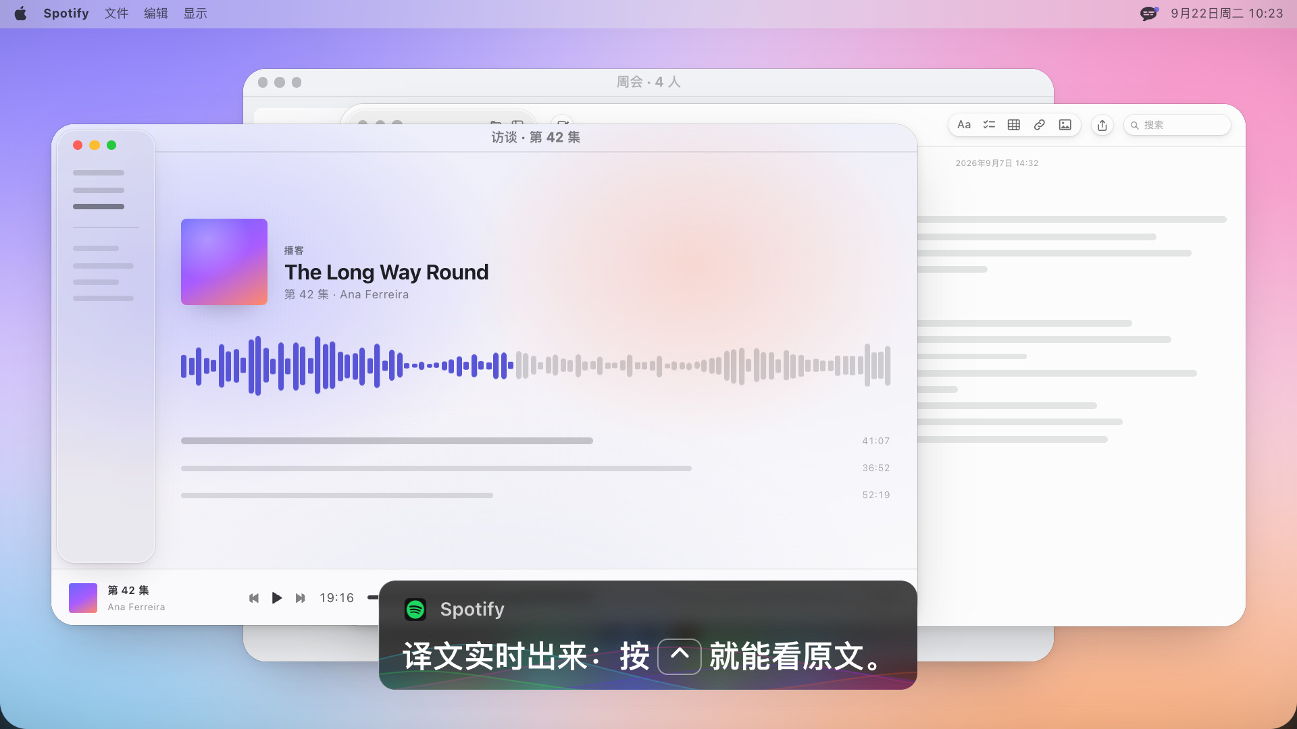Click the podcast cover artwork
1297x729 pixels.
[224, 262]
